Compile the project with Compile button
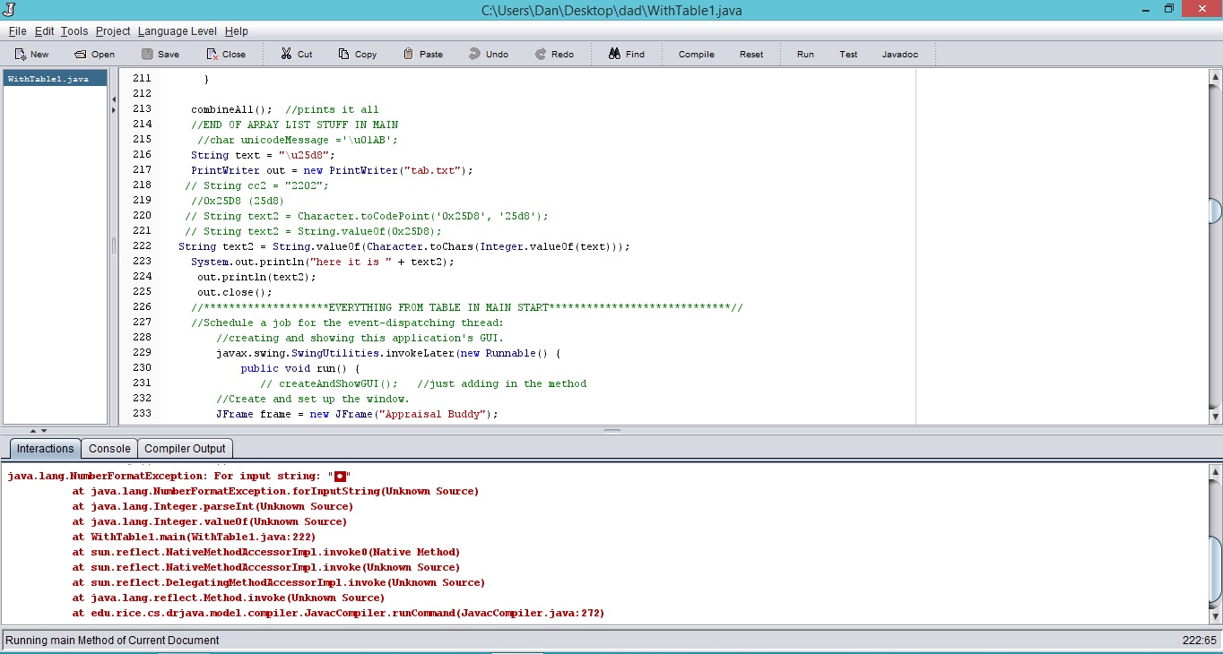The image size is (1223, 654). click(696, 54)
